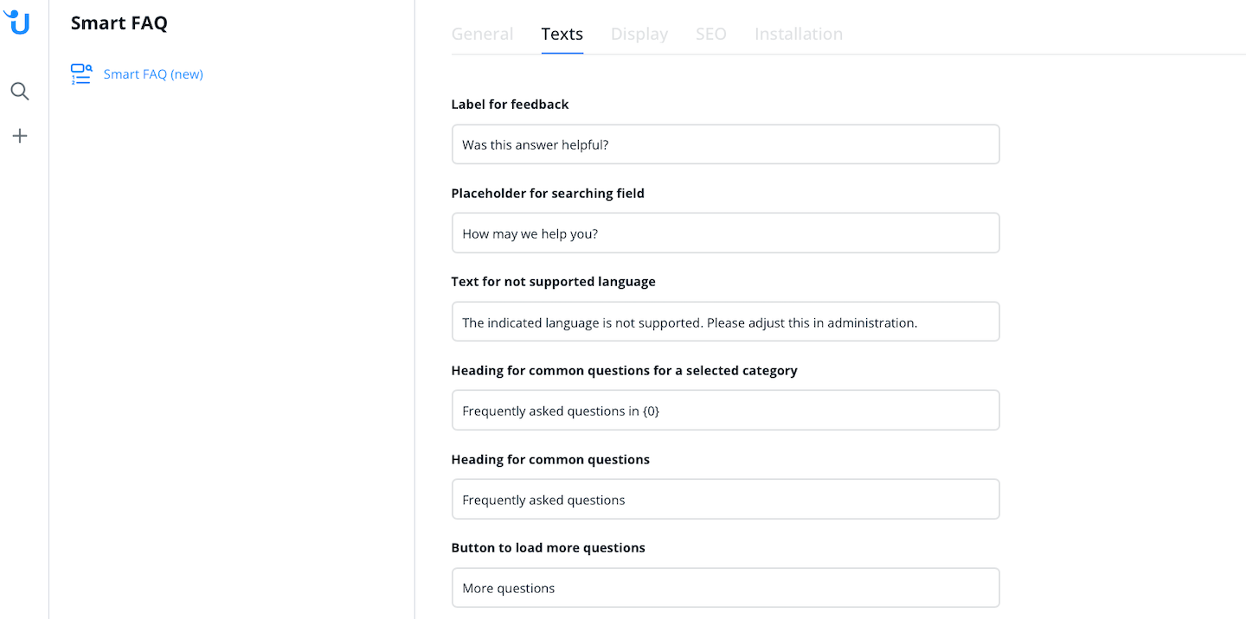
Task: Open search with the magnifier icon
Action: [x=20, y=92]
